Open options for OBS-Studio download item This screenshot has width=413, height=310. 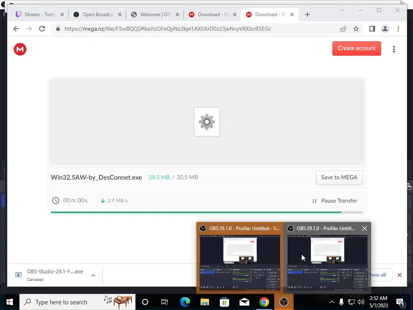pyautogui.click(x=93, y=275)
